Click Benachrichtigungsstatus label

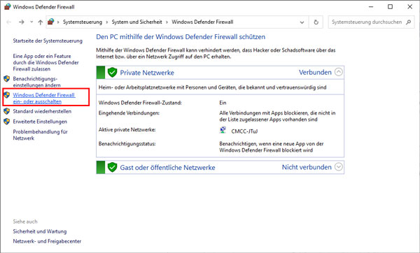(x=127, y=143)
